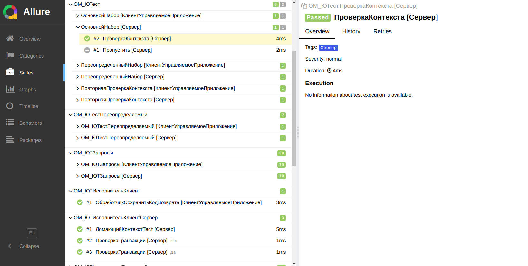The image size is (528, 266).
Task: Select test #2 ПроверкаКонтекста [Сервер]
Action: tap(185, 39)
